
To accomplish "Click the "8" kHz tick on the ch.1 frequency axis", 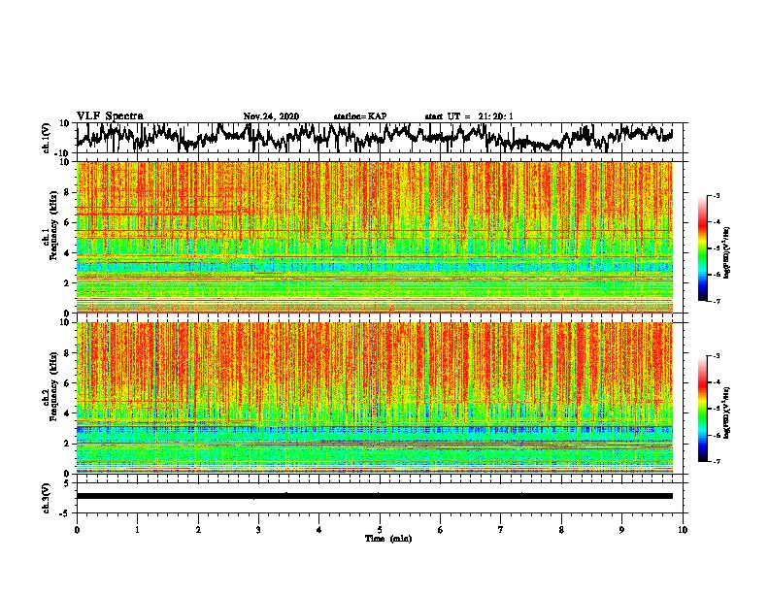I will [68, 192].
